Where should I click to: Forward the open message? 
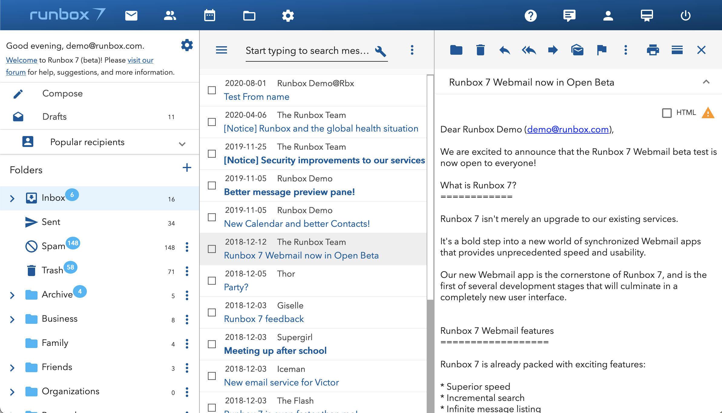point(553,50)
